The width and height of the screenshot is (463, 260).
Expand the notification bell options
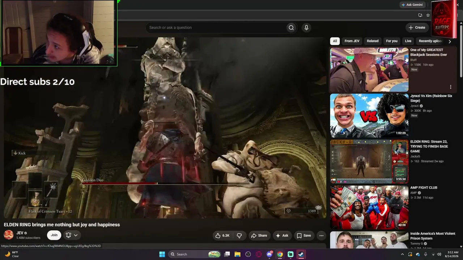(x=72, y=235)
